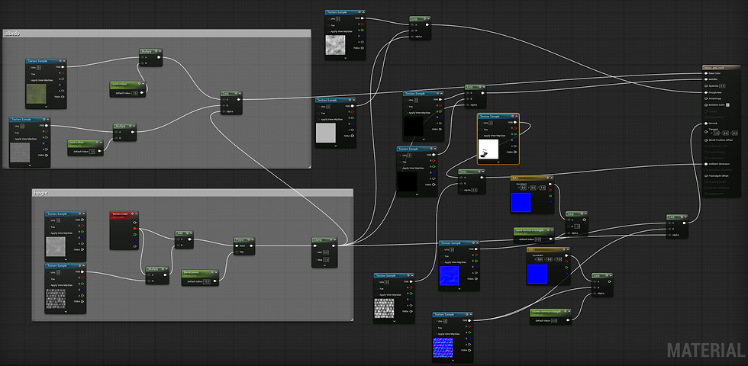Open stones normal strength node dropdown arrow
Screen dimensions: 748x366
tap(568, 312)
